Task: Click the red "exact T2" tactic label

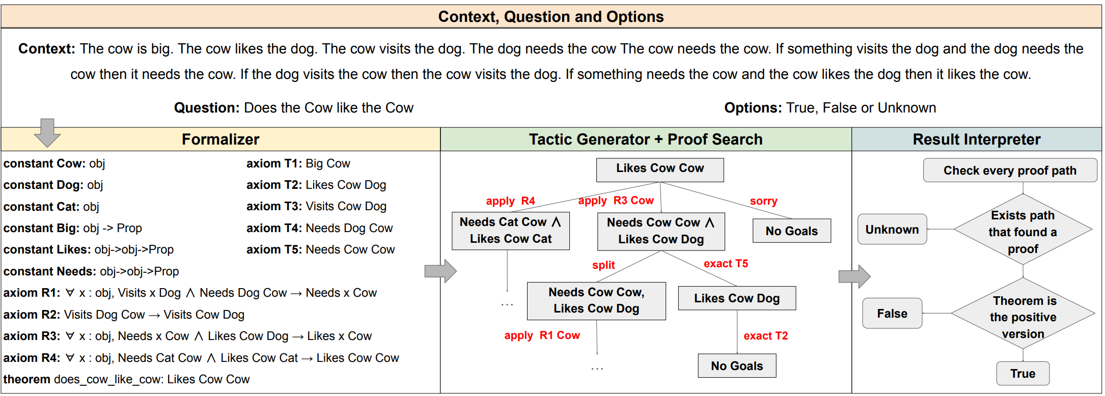Action: pyautogui.click(x=765, y=336)
